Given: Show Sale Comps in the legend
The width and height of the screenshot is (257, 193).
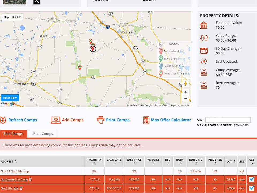Looking at the screenshot, I should click(180, 59).
